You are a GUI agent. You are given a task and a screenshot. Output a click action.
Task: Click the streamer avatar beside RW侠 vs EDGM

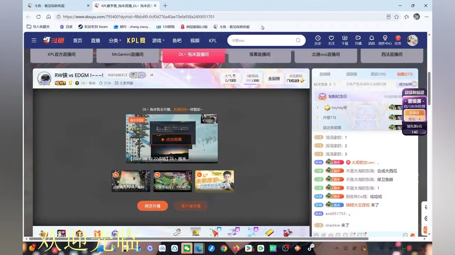[x=44, y=78]
